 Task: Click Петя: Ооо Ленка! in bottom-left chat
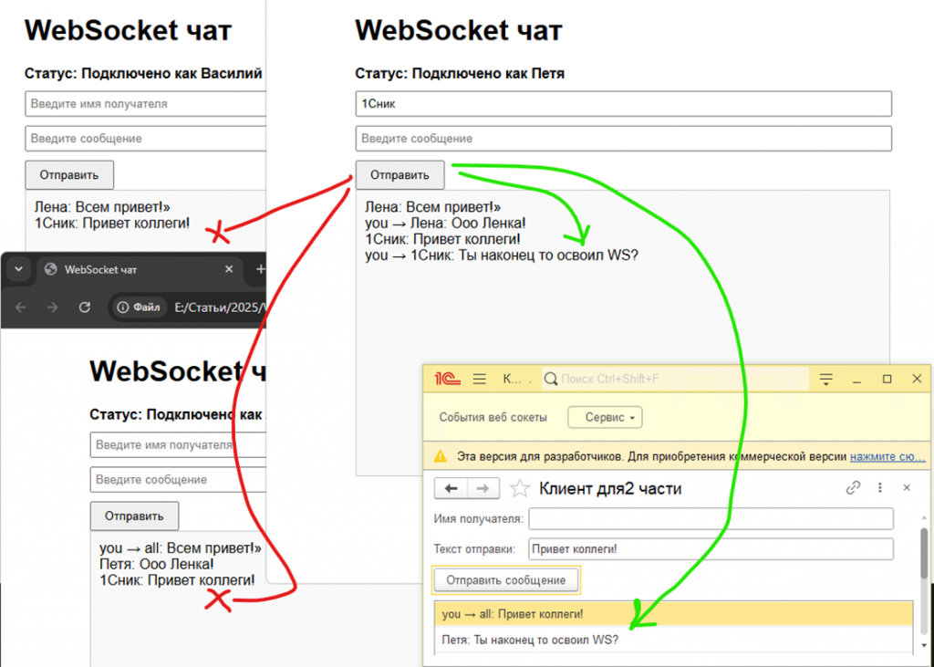coord(157,564)
